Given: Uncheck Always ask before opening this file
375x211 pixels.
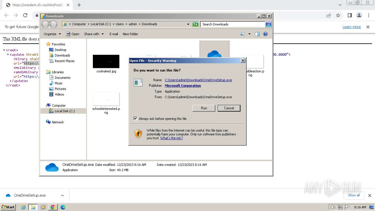Looking at the screenshot, I should 135,119.
